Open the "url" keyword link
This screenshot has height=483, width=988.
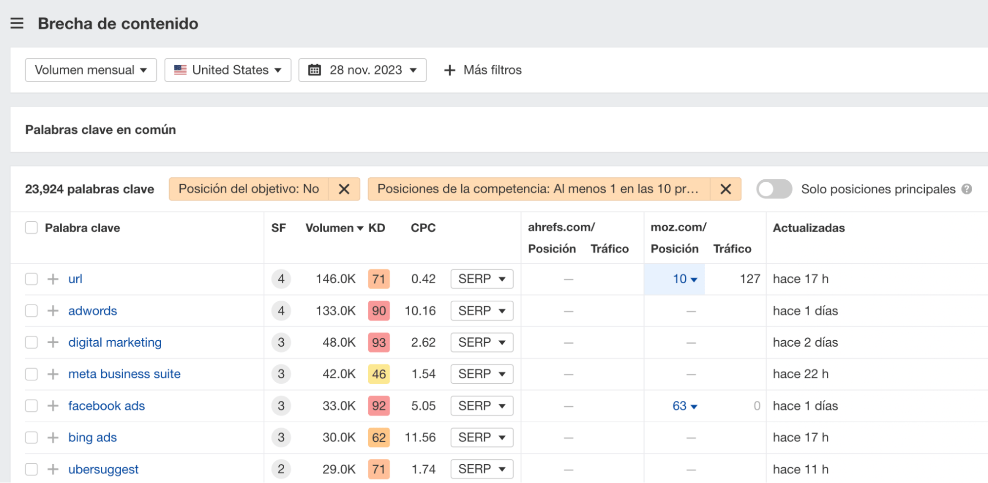point(75,279)
